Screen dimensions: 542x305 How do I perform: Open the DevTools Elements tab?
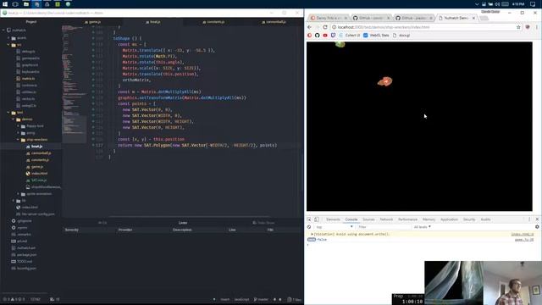[333, 219]
